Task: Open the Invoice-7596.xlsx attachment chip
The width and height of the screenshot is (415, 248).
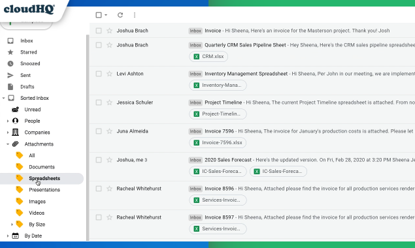Action: (x=218, y=143)
